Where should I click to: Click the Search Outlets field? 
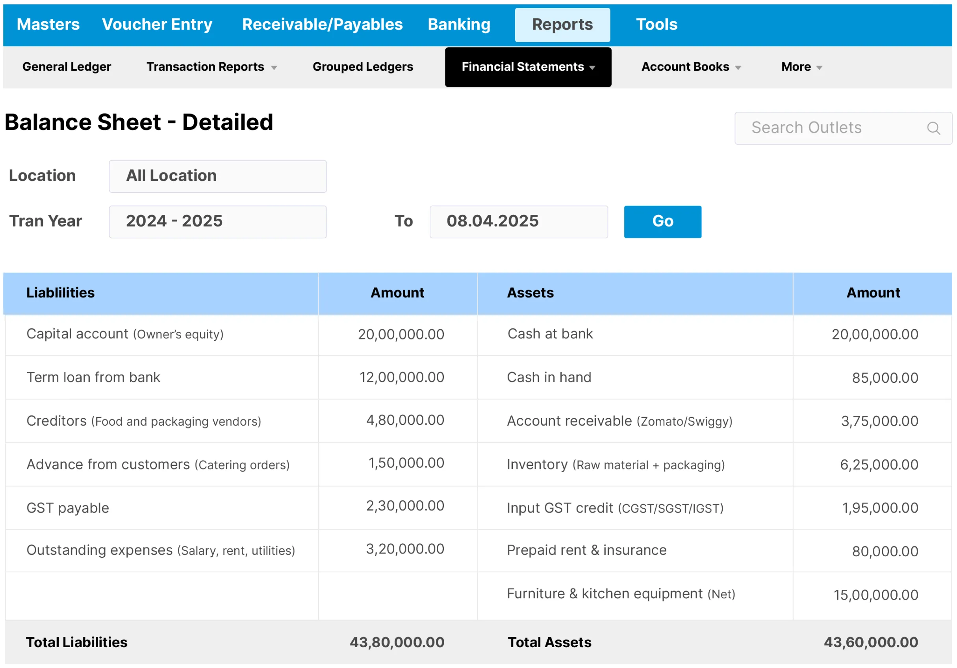point(843,128)
